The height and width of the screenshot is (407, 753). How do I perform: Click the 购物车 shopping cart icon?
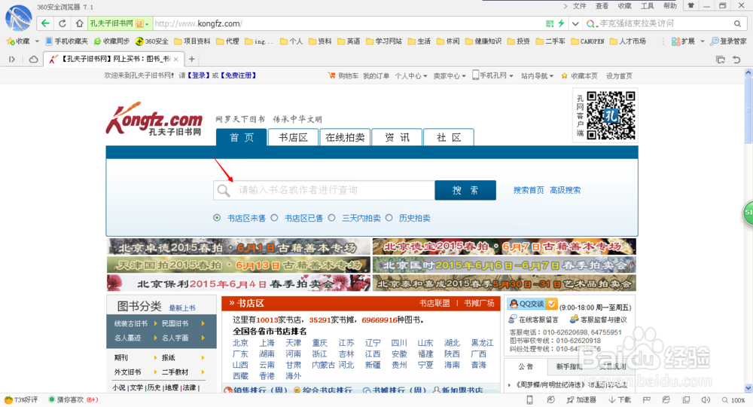(x=331, y=75)
